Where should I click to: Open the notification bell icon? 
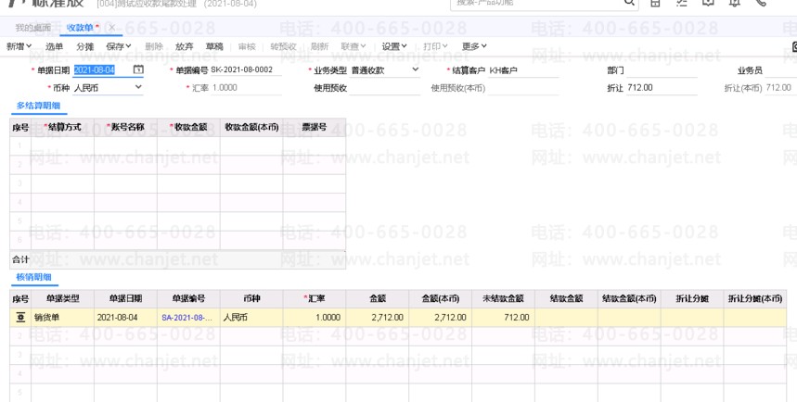tap(735, 3)
